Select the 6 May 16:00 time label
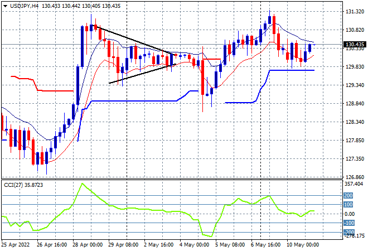368x251 pixels. (x=265, y=245)
